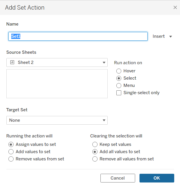Select the Hover radio option
This screenshot has width=180, height=188.
pos(119,71)
